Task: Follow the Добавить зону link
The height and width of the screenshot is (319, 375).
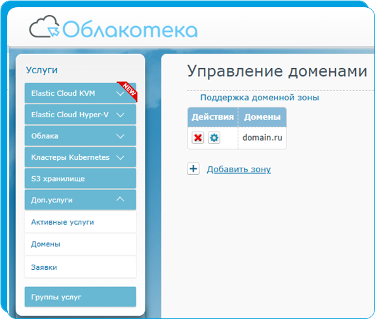Action: 239,170
